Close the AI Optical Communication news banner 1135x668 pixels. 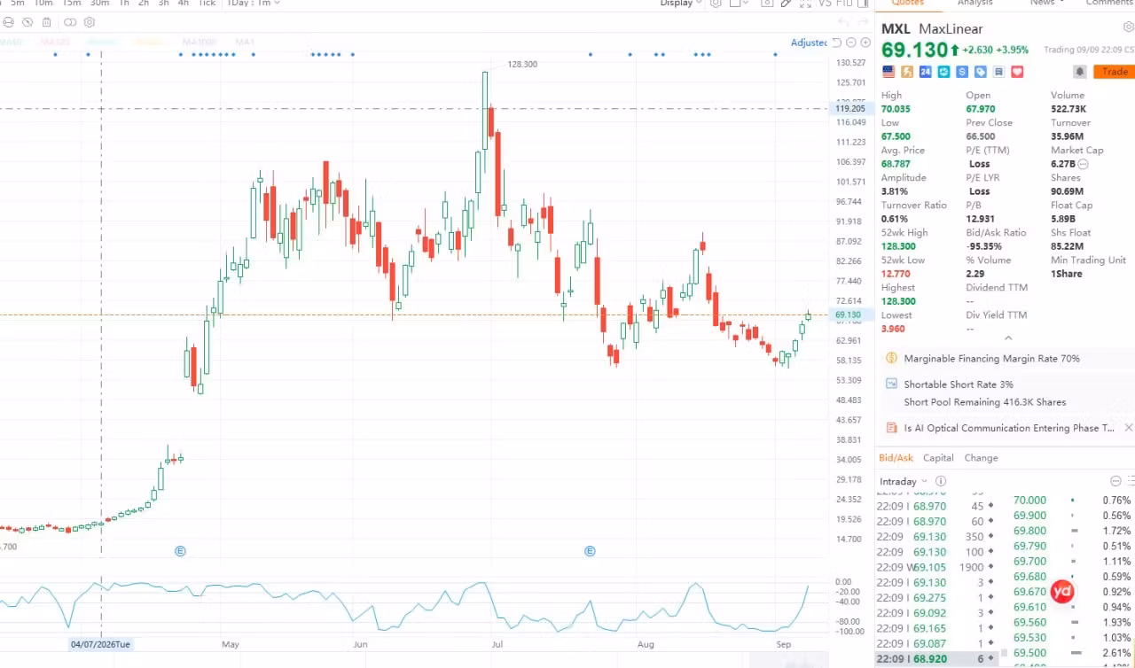(1128, 428)
